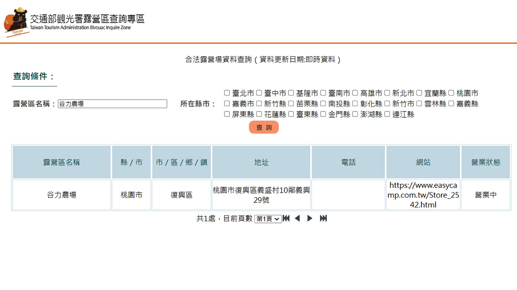517x290 pixels.
Task: Click the 露營區名稱 text input field
Action: coord(112,104)
